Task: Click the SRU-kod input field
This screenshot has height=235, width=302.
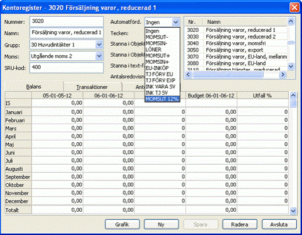Action: point(67,67)
